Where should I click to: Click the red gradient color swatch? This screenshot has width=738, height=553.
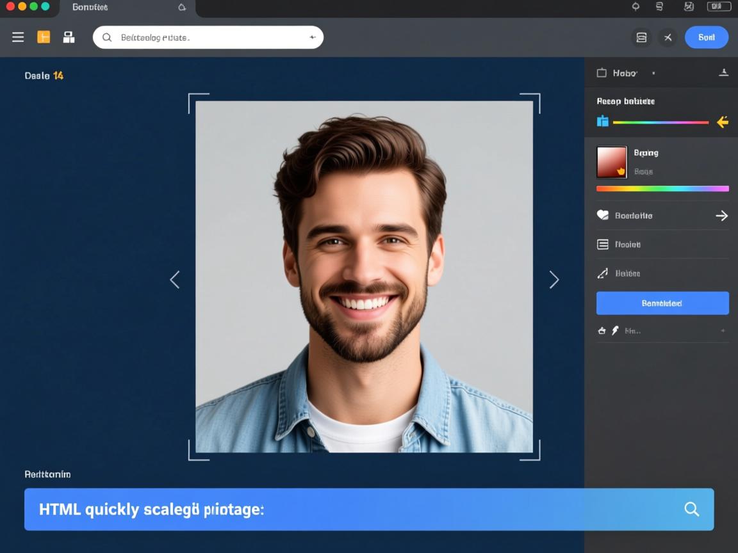[x=612, y=162]
